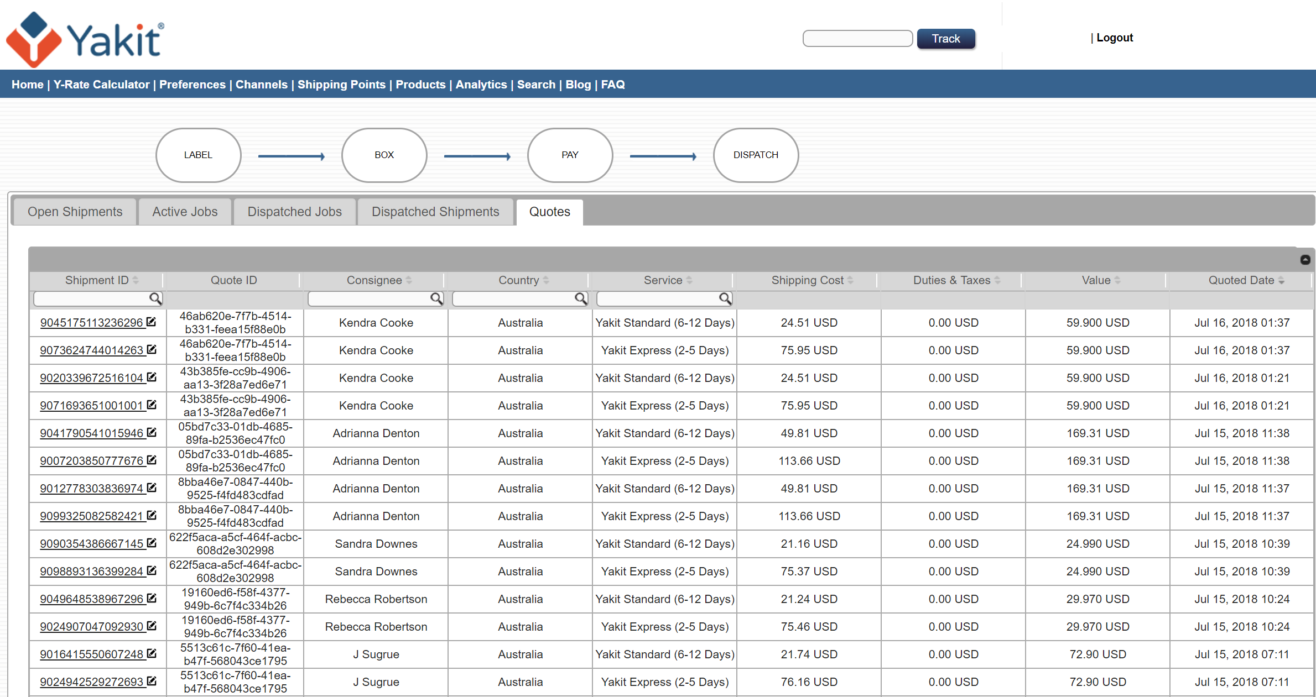Screen dimensions: 1316x697
Task: Focus the Consignee filter field
Action: click(x=376, y=299)
